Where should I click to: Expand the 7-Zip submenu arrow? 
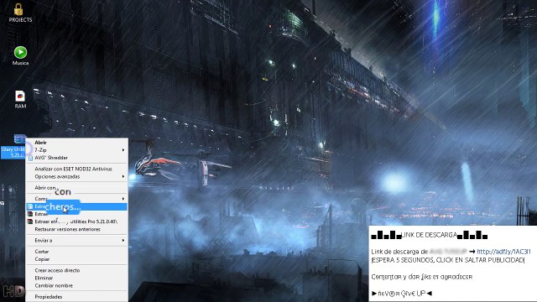pyautogui.click(x=123, y=150)
